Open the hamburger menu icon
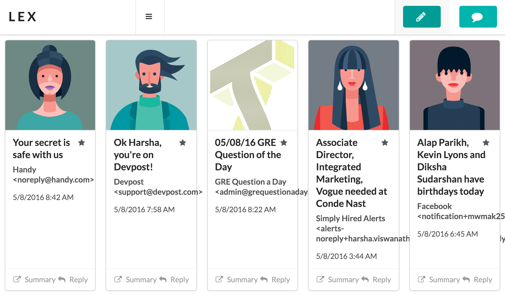This screenshot has width=505, height=295. [149, 17]
